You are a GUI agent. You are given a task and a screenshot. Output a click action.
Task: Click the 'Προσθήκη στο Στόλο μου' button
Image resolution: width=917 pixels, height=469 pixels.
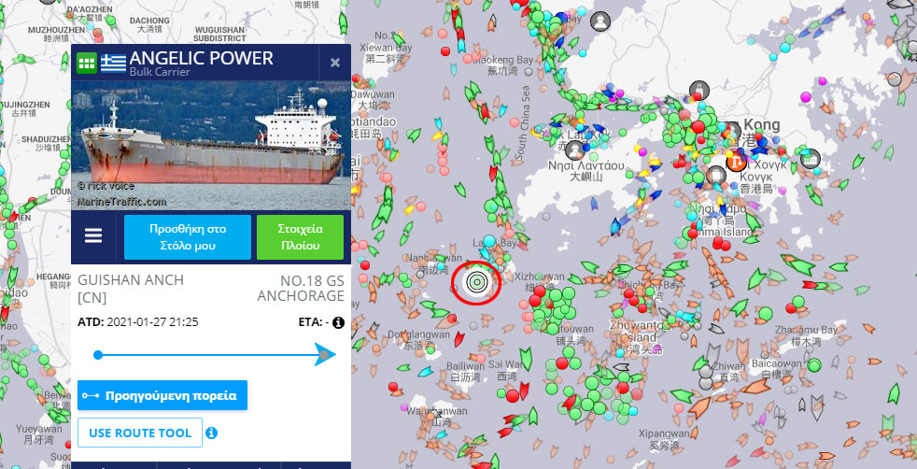pos(188,237)
